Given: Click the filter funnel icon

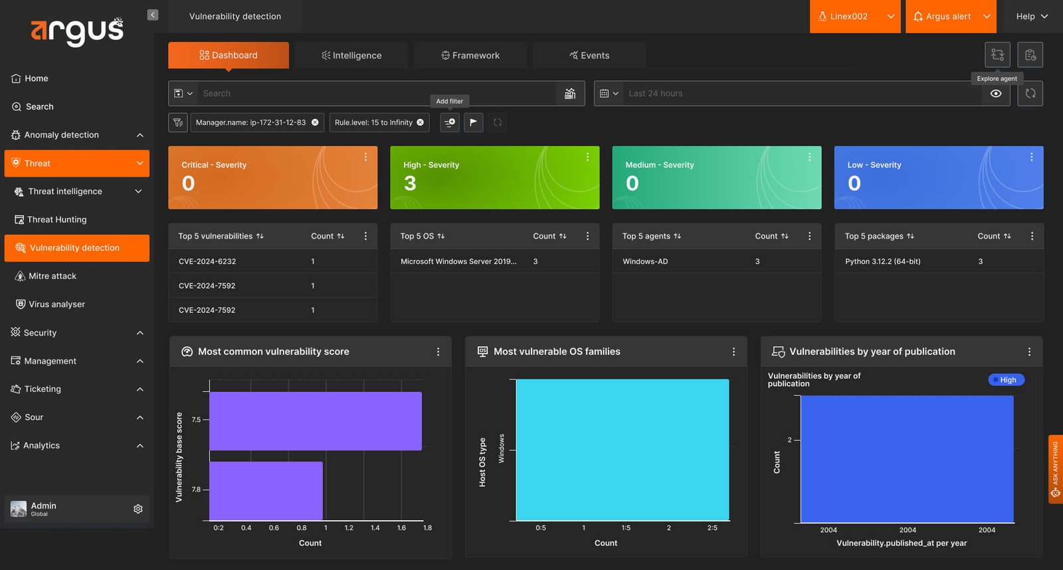Looking at the screenshot, I should tap(177, 122).
